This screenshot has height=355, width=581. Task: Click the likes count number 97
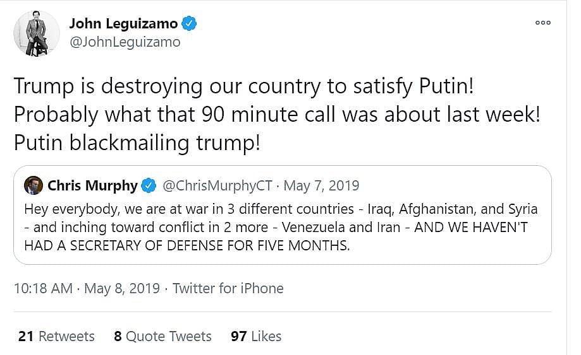pos(238,336)
